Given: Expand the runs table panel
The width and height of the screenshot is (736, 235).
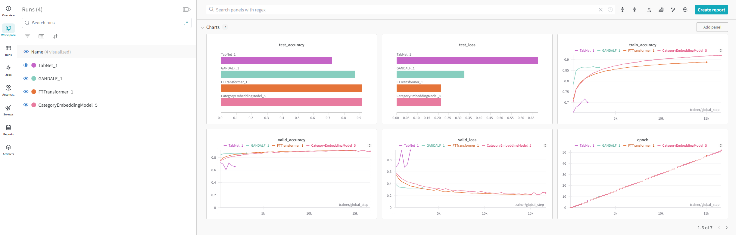Looking at the screenshot, I should (187, 10).
